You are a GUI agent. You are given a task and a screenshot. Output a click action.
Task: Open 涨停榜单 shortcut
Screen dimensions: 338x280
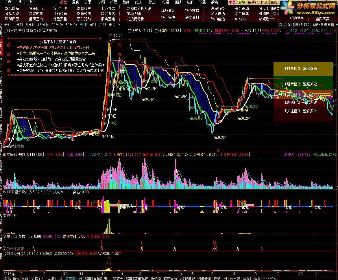tap(84, 8)
